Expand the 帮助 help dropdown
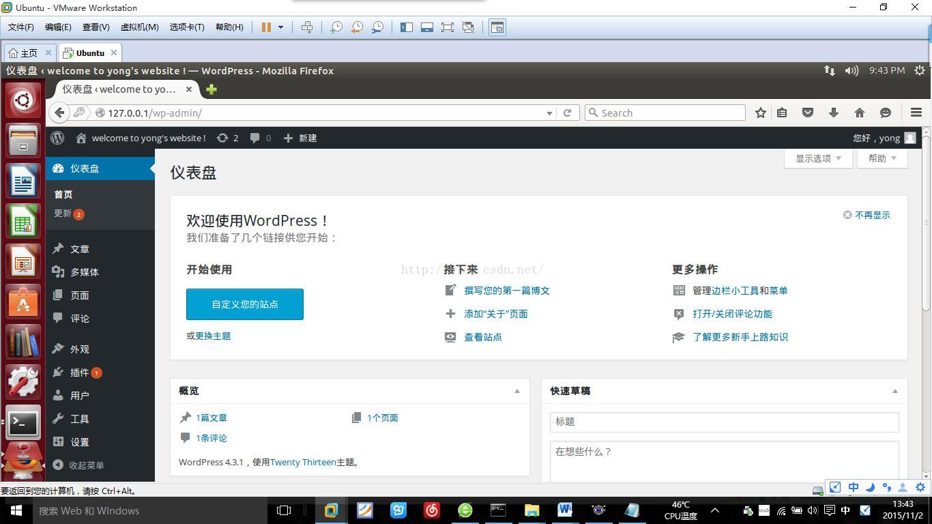 (x=882, y=158)
